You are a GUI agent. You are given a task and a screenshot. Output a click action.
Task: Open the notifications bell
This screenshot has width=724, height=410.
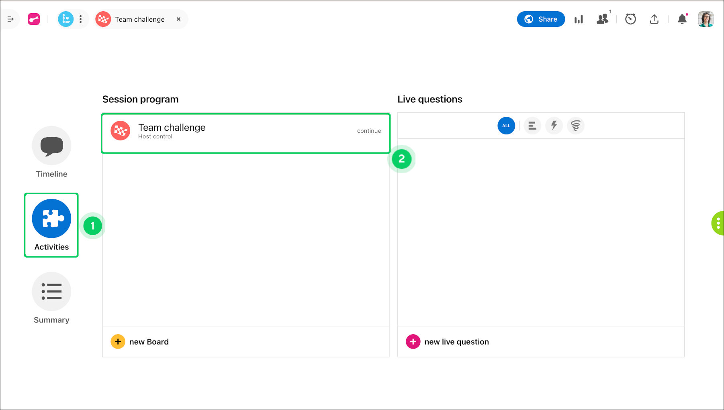pyautogui.click(x=682, y=19)
